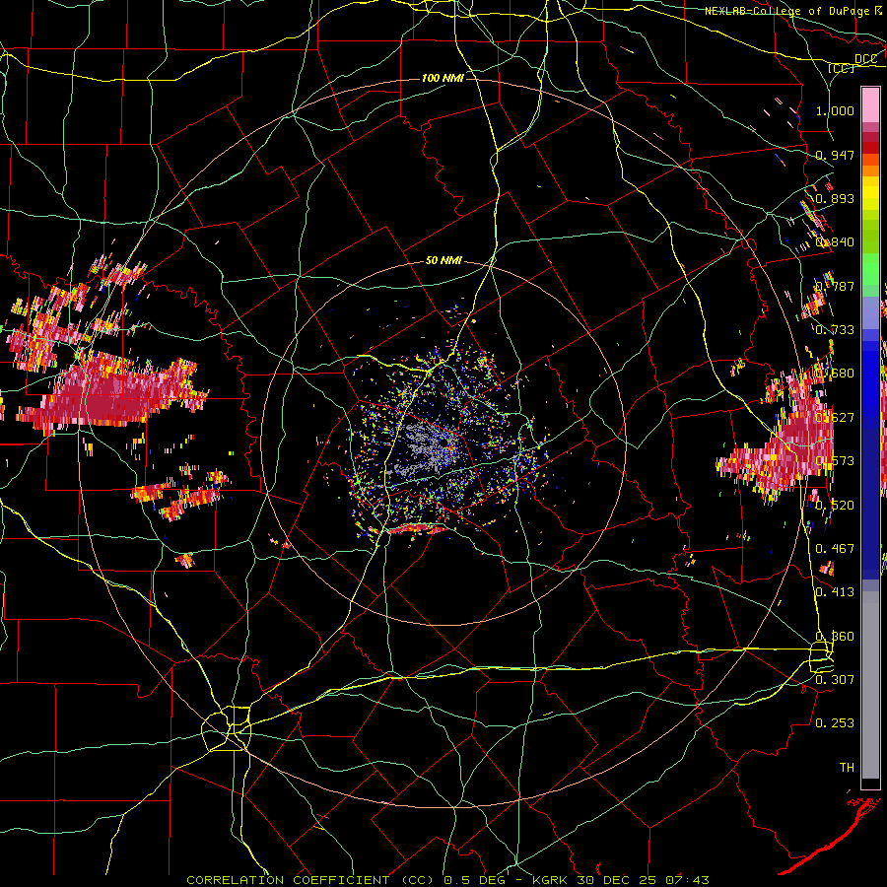This screenshot has height=887, width=887.
Task: Click the 0.253 value on the color scale
Action: point(835,723)
